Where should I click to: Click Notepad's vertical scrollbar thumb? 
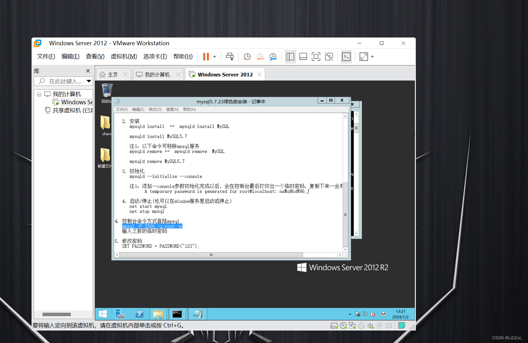(345, 214)
